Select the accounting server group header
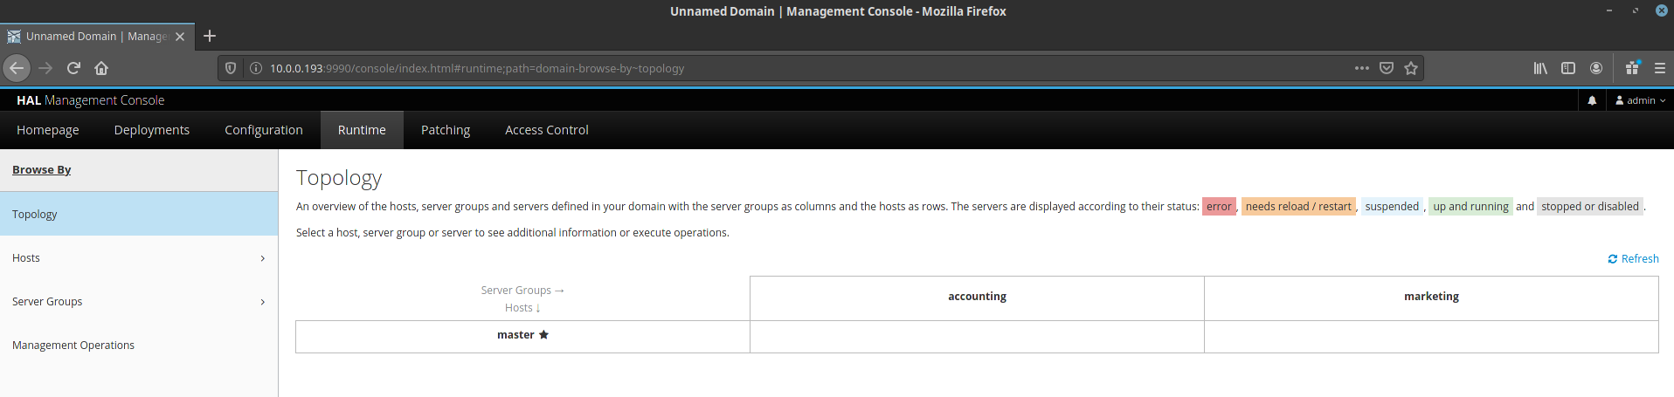This screenshot has width=1674, height=397. pos(977,297)
